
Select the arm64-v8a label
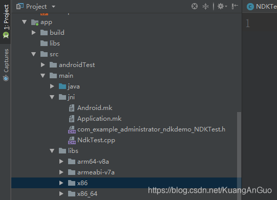93,162
